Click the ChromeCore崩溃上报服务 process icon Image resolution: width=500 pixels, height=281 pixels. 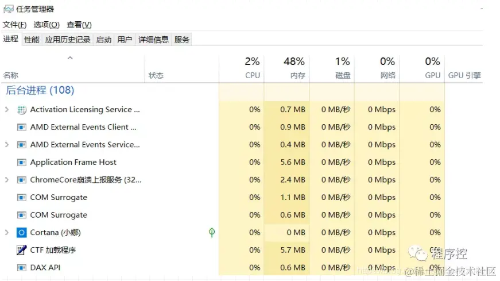click(x=21, y=180)
